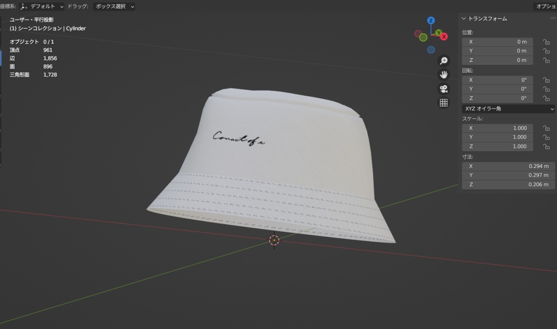
Task: Toggle lock for scale Y
Action: (x=546, y=137)
